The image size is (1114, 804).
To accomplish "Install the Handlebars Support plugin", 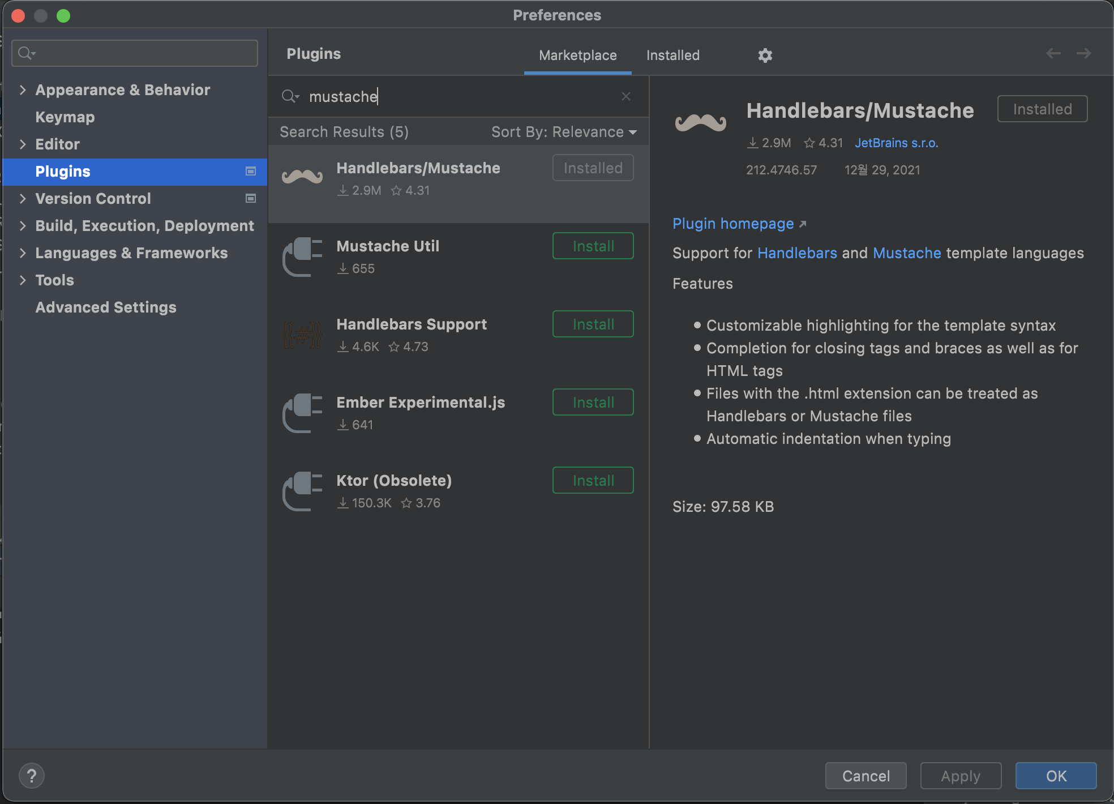I will tap(593, 324).
